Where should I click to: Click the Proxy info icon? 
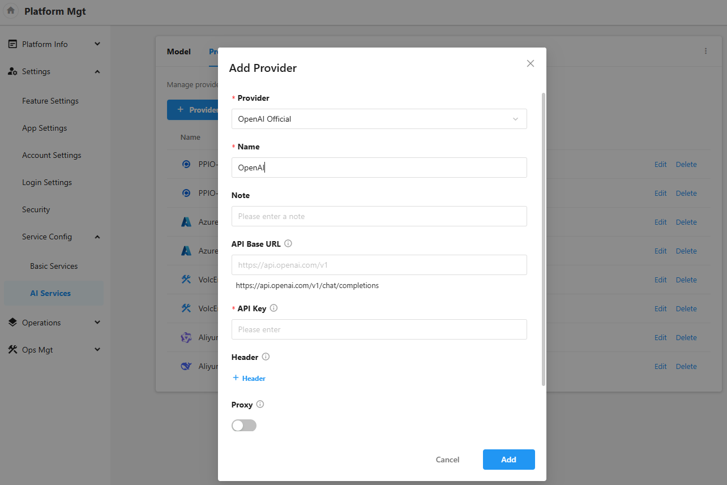pos(260,405)
